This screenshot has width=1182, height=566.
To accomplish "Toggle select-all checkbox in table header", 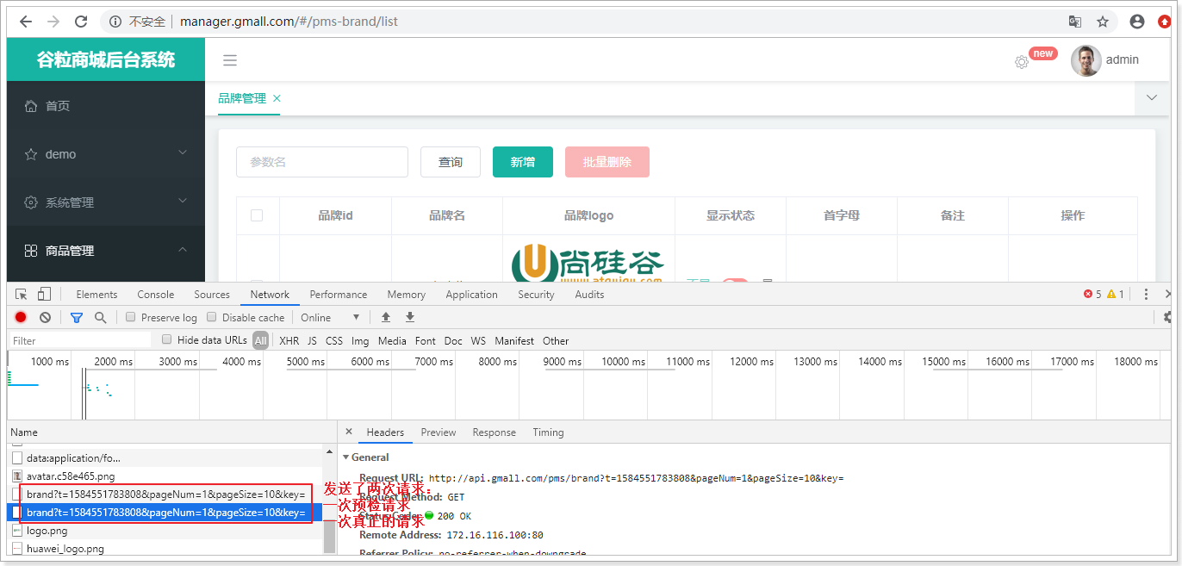I will point(257,215).
